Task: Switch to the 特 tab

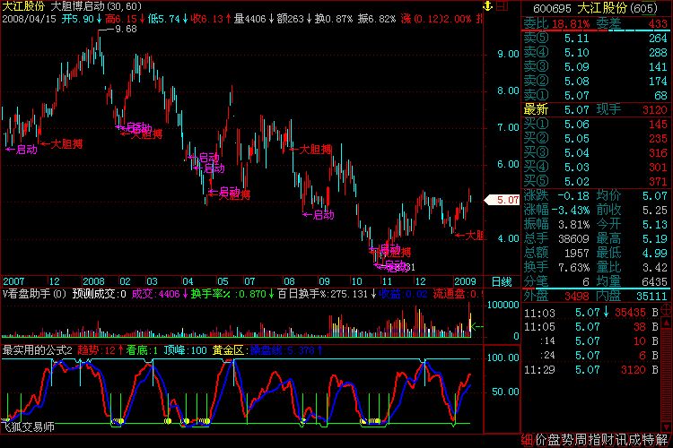Action: [648, 440]
